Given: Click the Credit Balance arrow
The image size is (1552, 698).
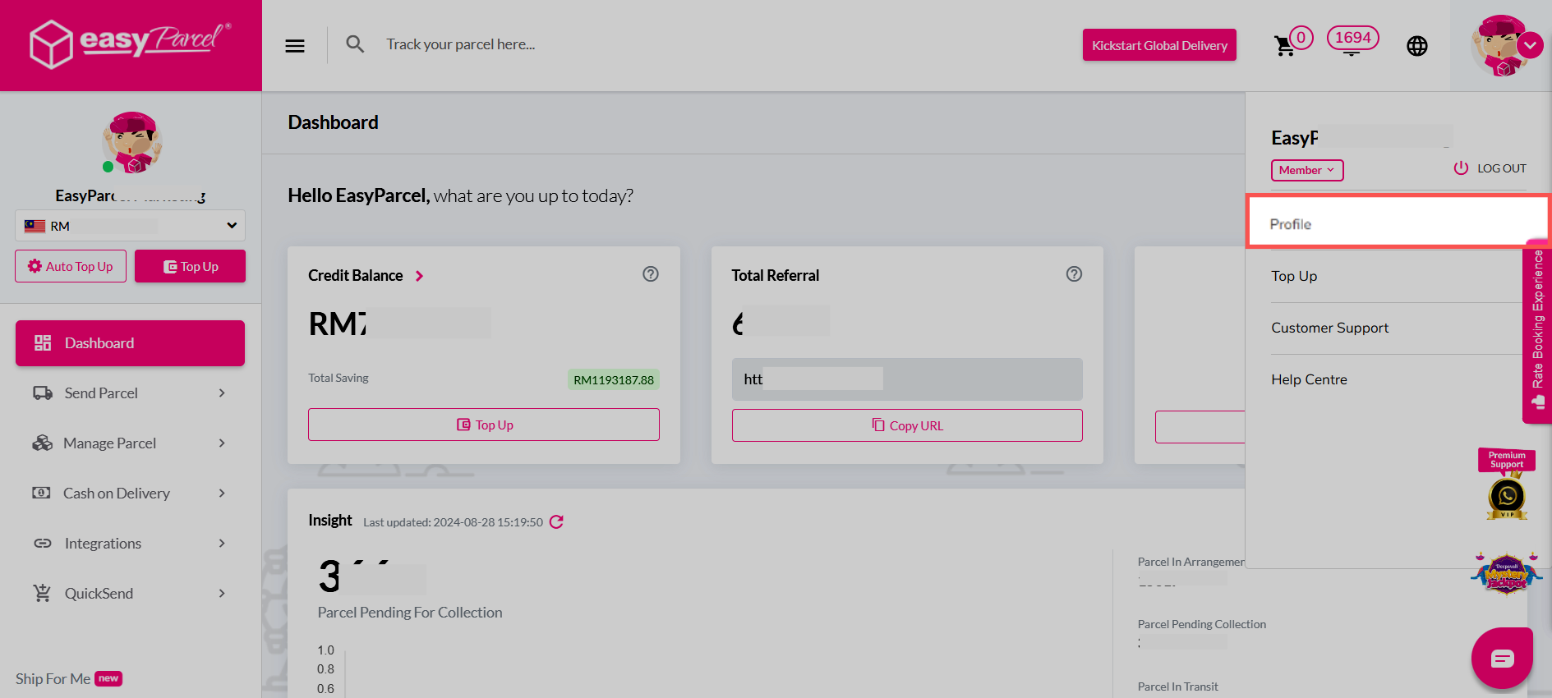Looking at the screenshot, I should coord(420,276).
